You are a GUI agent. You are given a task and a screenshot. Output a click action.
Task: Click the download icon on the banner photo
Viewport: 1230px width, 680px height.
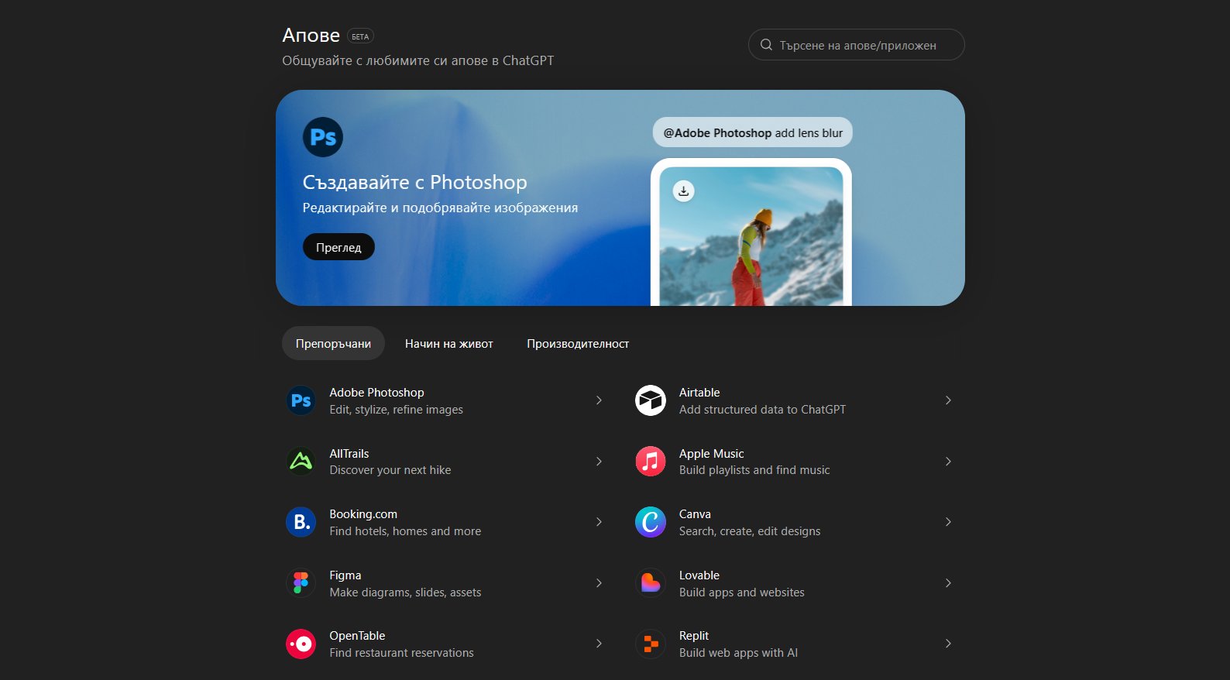(683, 191)
